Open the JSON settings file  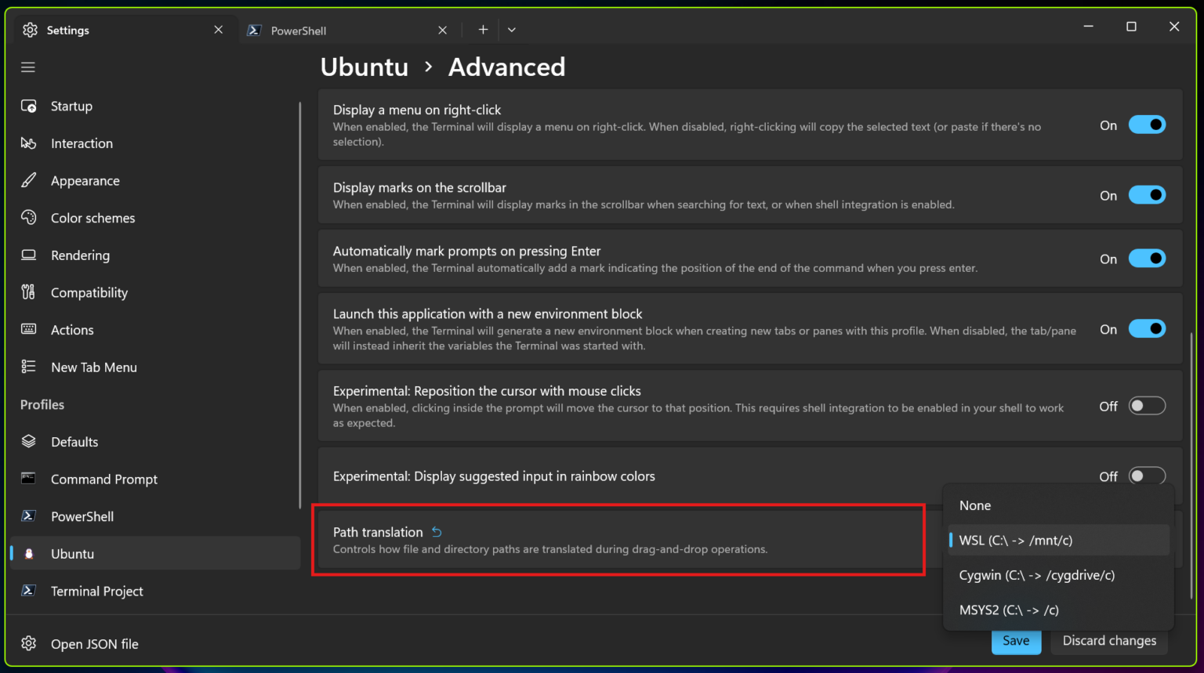click(94, 643)
